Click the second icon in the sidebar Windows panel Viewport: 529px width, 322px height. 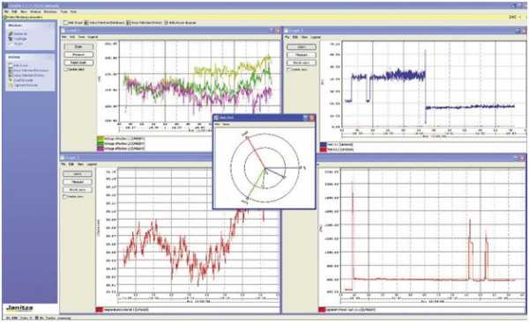pyautogui.click(x=11, y=39)
